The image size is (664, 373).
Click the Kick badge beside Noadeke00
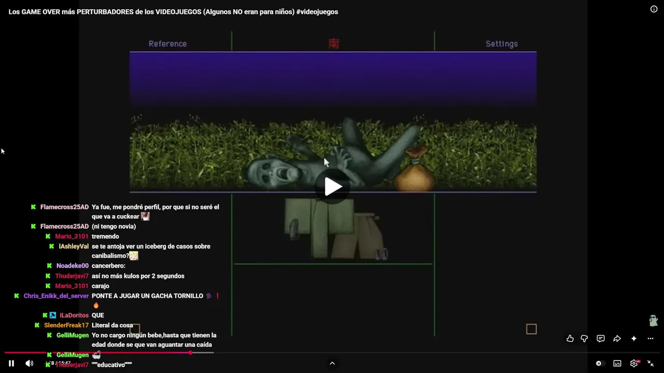coord(49,266)
